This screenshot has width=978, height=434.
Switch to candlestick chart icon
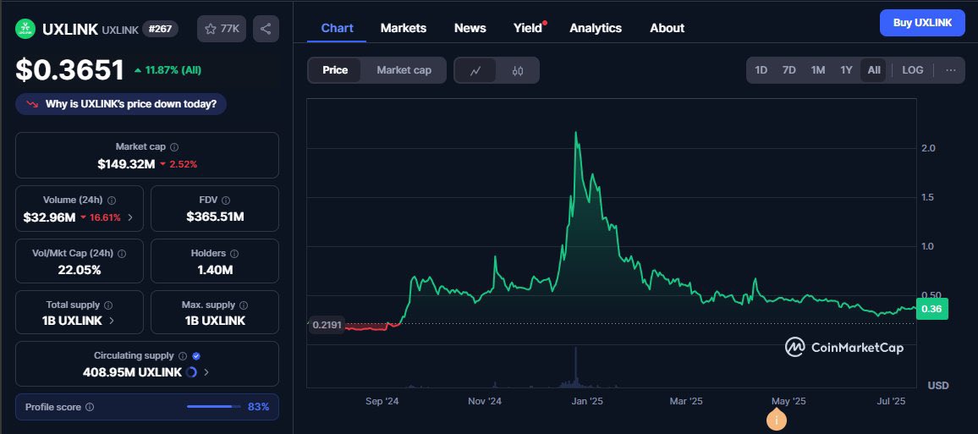click(x=518, y=70)
